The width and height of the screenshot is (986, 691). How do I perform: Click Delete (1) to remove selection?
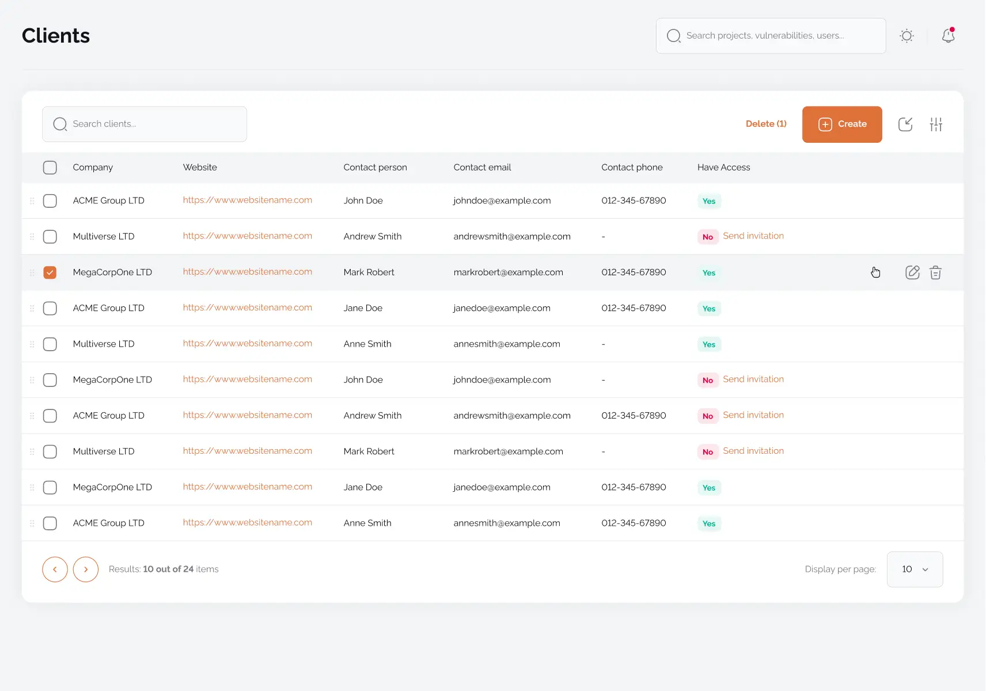765,124
